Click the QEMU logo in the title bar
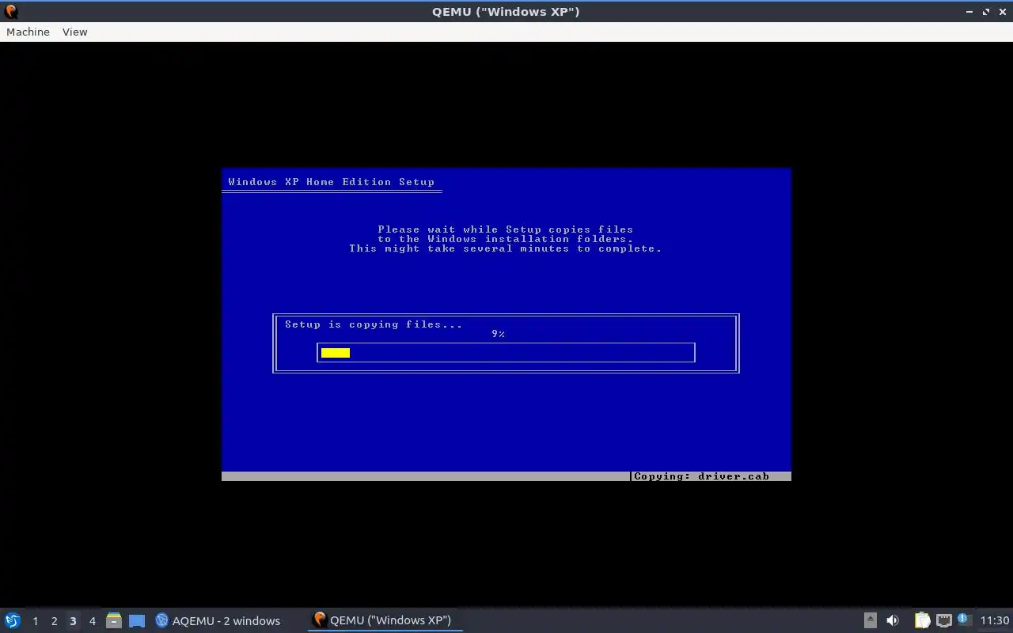1013x633 pixels. [x=11, y=11]
